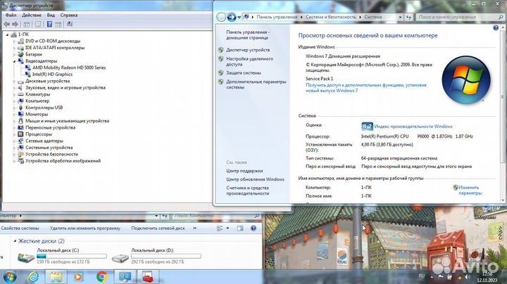
Task: Click the Windows Start orb
Action: tap(10, 277)
